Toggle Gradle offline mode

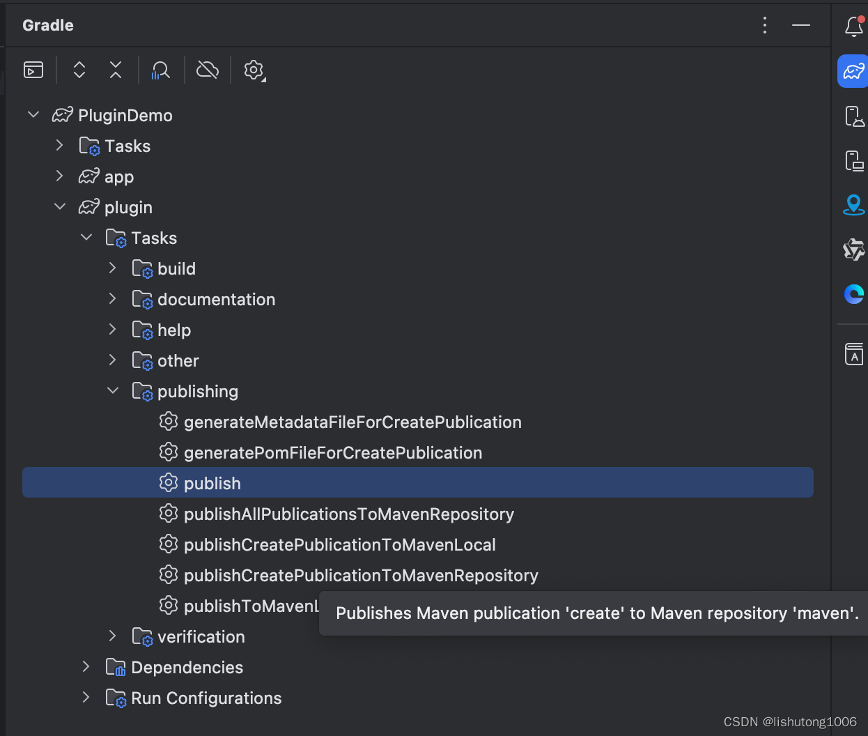click(x=208, y=70)
